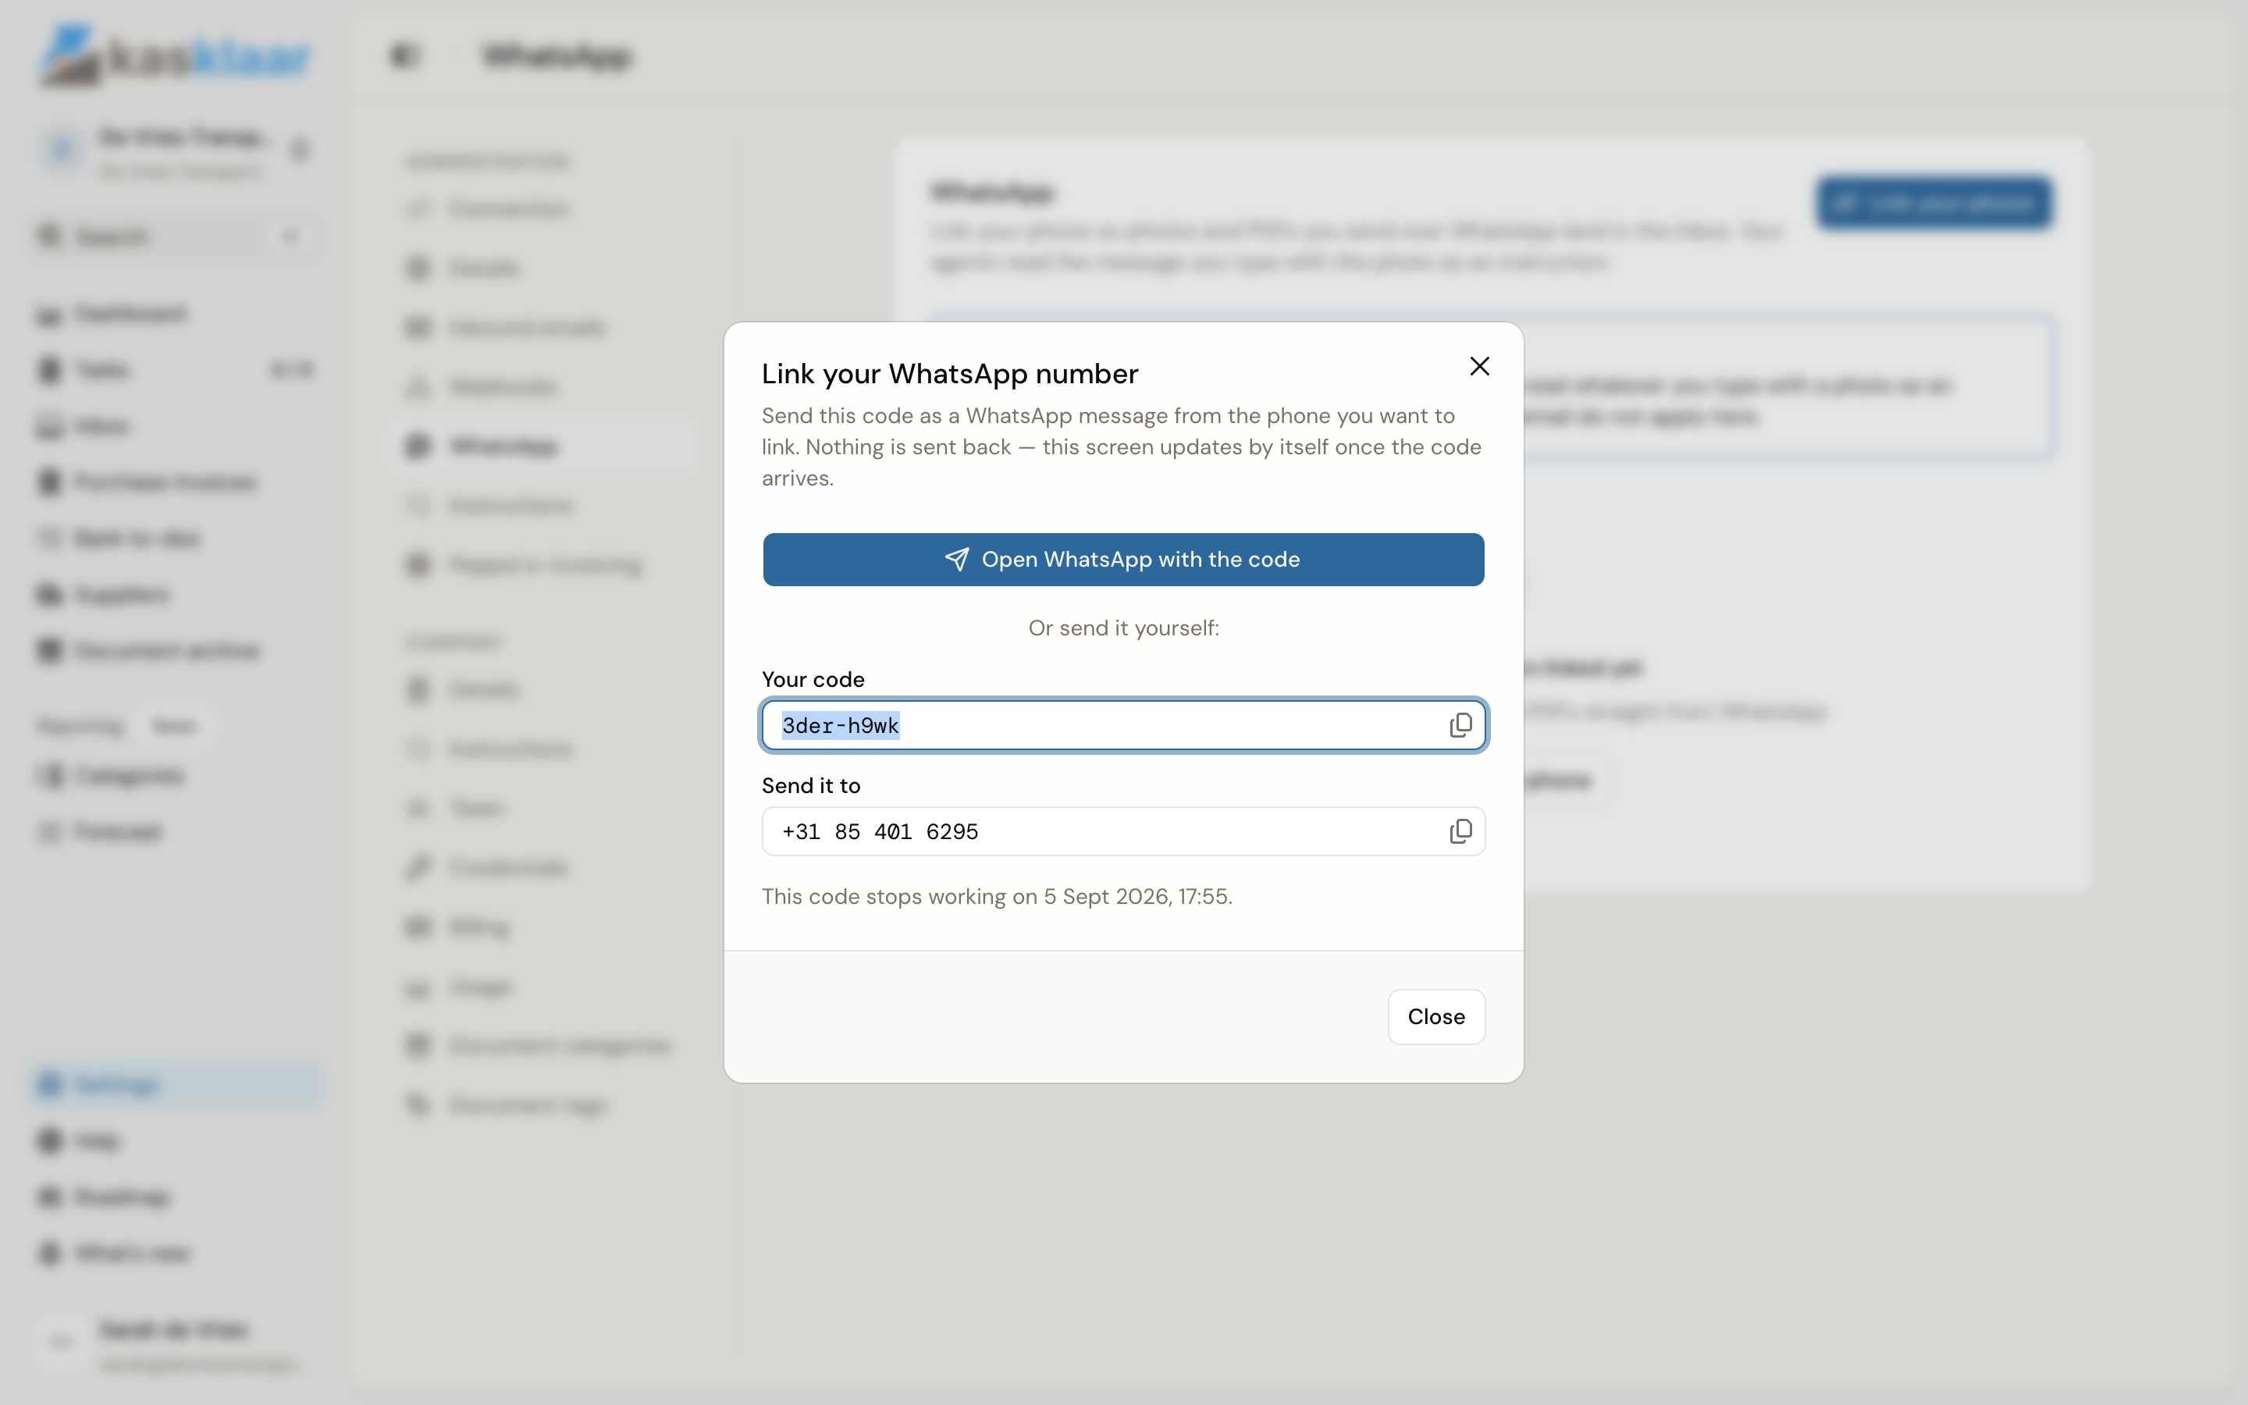2248x1405 pixels.
Task: Click the paper plane icon on the WhatsApp button
Action: tap(957, 560)
